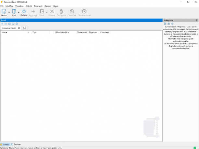Switch to the Explorer tab
199x149 pixels.
pyautogui.click(x=16, y=144)
